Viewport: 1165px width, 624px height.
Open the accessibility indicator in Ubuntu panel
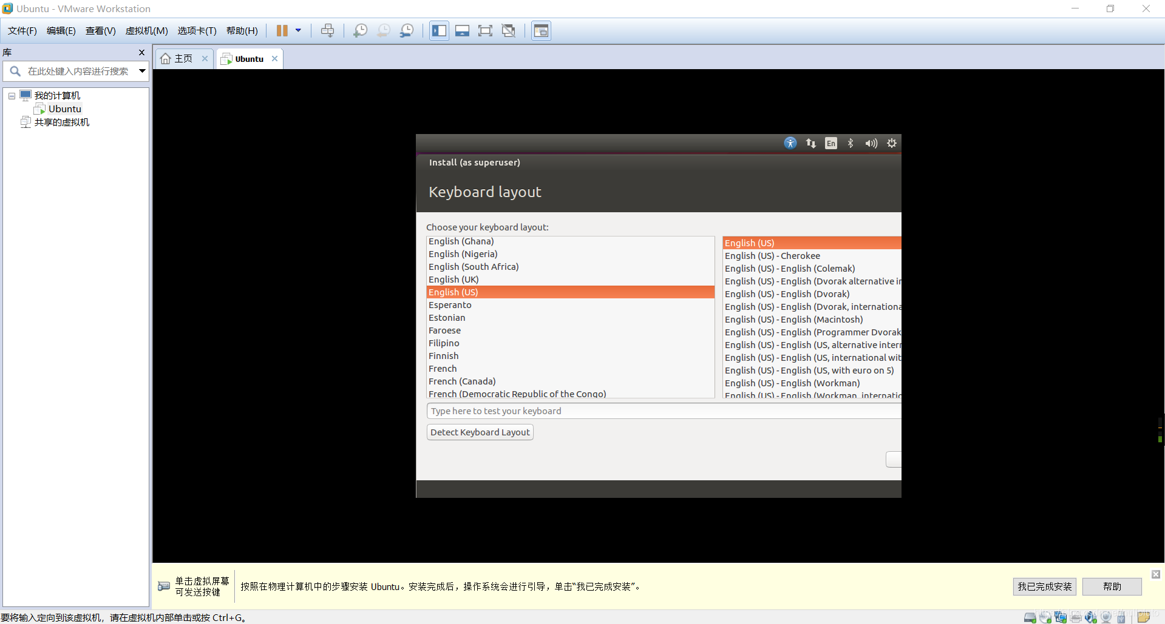coord(790,143)
